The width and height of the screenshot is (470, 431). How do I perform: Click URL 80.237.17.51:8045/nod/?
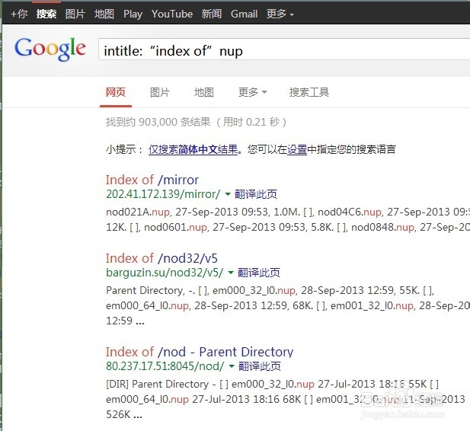[165, 366]
